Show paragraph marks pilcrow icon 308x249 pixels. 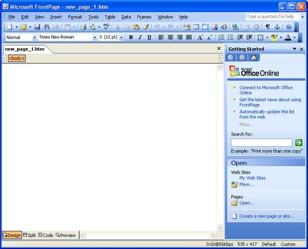pos(268,27)
